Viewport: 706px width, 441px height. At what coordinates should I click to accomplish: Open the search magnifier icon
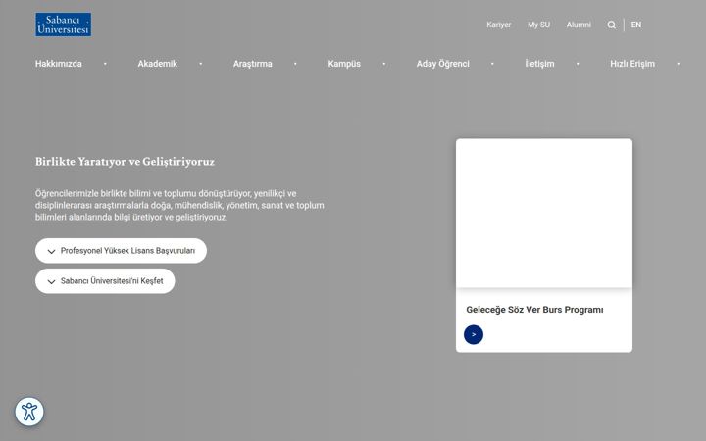pos(611,24)
